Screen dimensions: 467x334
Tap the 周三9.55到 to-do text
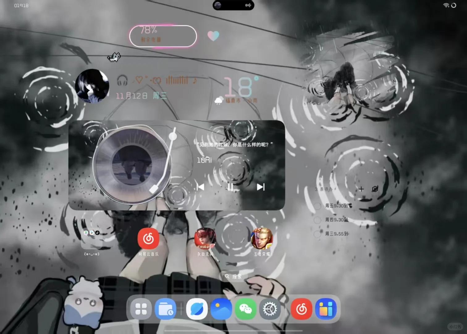coord(336,234)
